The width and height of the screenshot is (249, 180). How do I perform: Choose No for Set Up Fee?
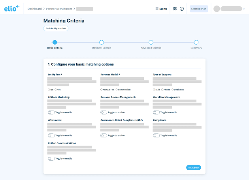tap(49, 90)
